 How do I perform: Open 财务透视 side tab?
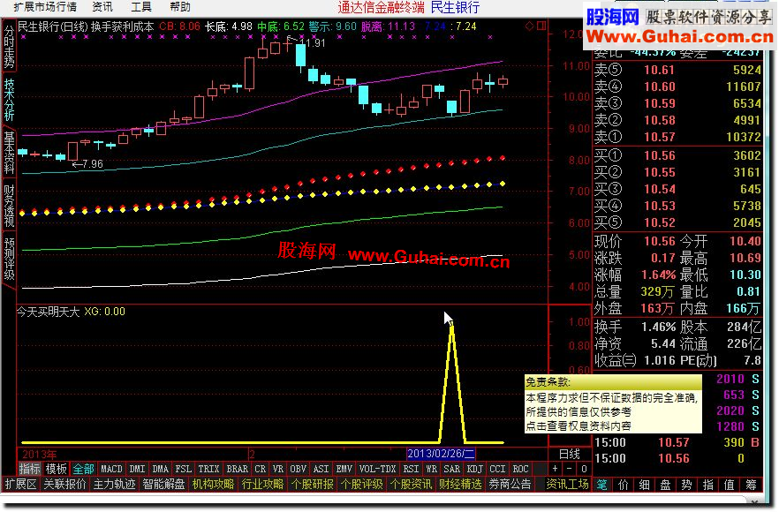(9, 205)
